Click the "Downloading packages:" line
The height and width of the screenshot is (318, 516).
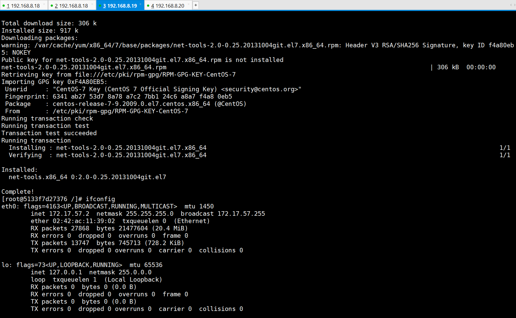(x=40, y=38)
